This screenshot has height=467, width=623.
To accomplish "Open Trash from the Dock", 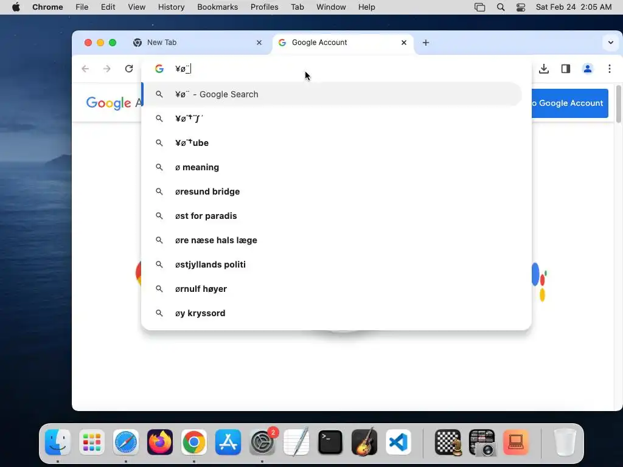I will pos(565,442).
